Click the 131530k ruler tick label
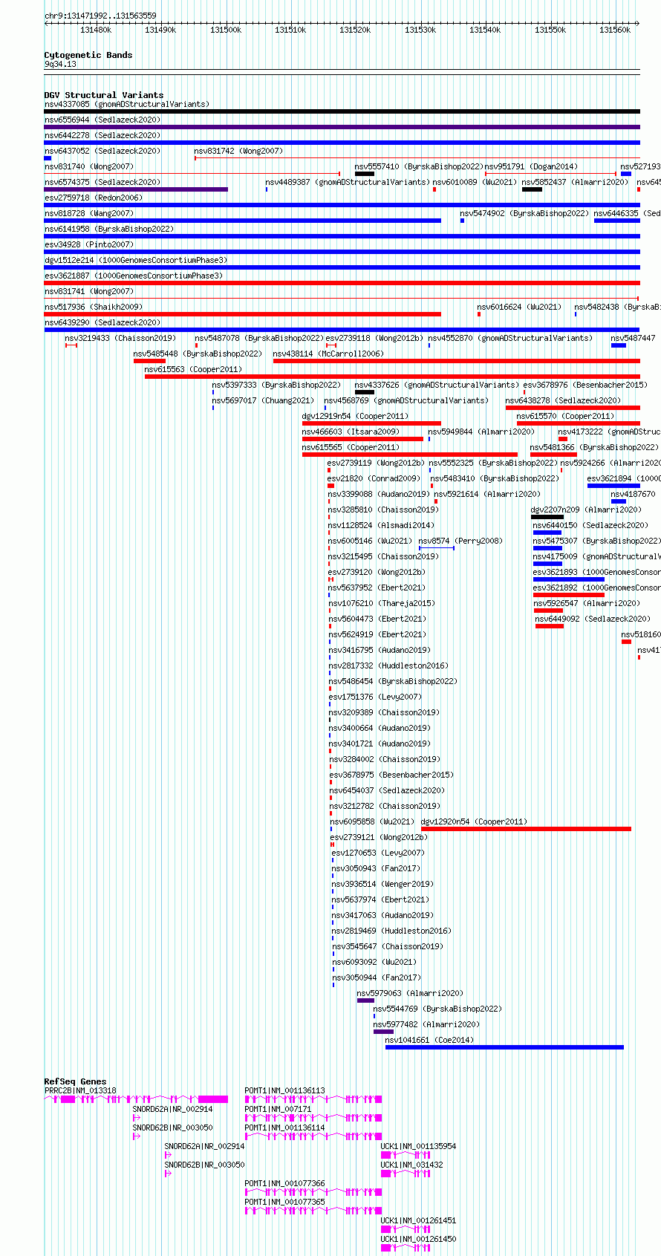 pos(420,30)
